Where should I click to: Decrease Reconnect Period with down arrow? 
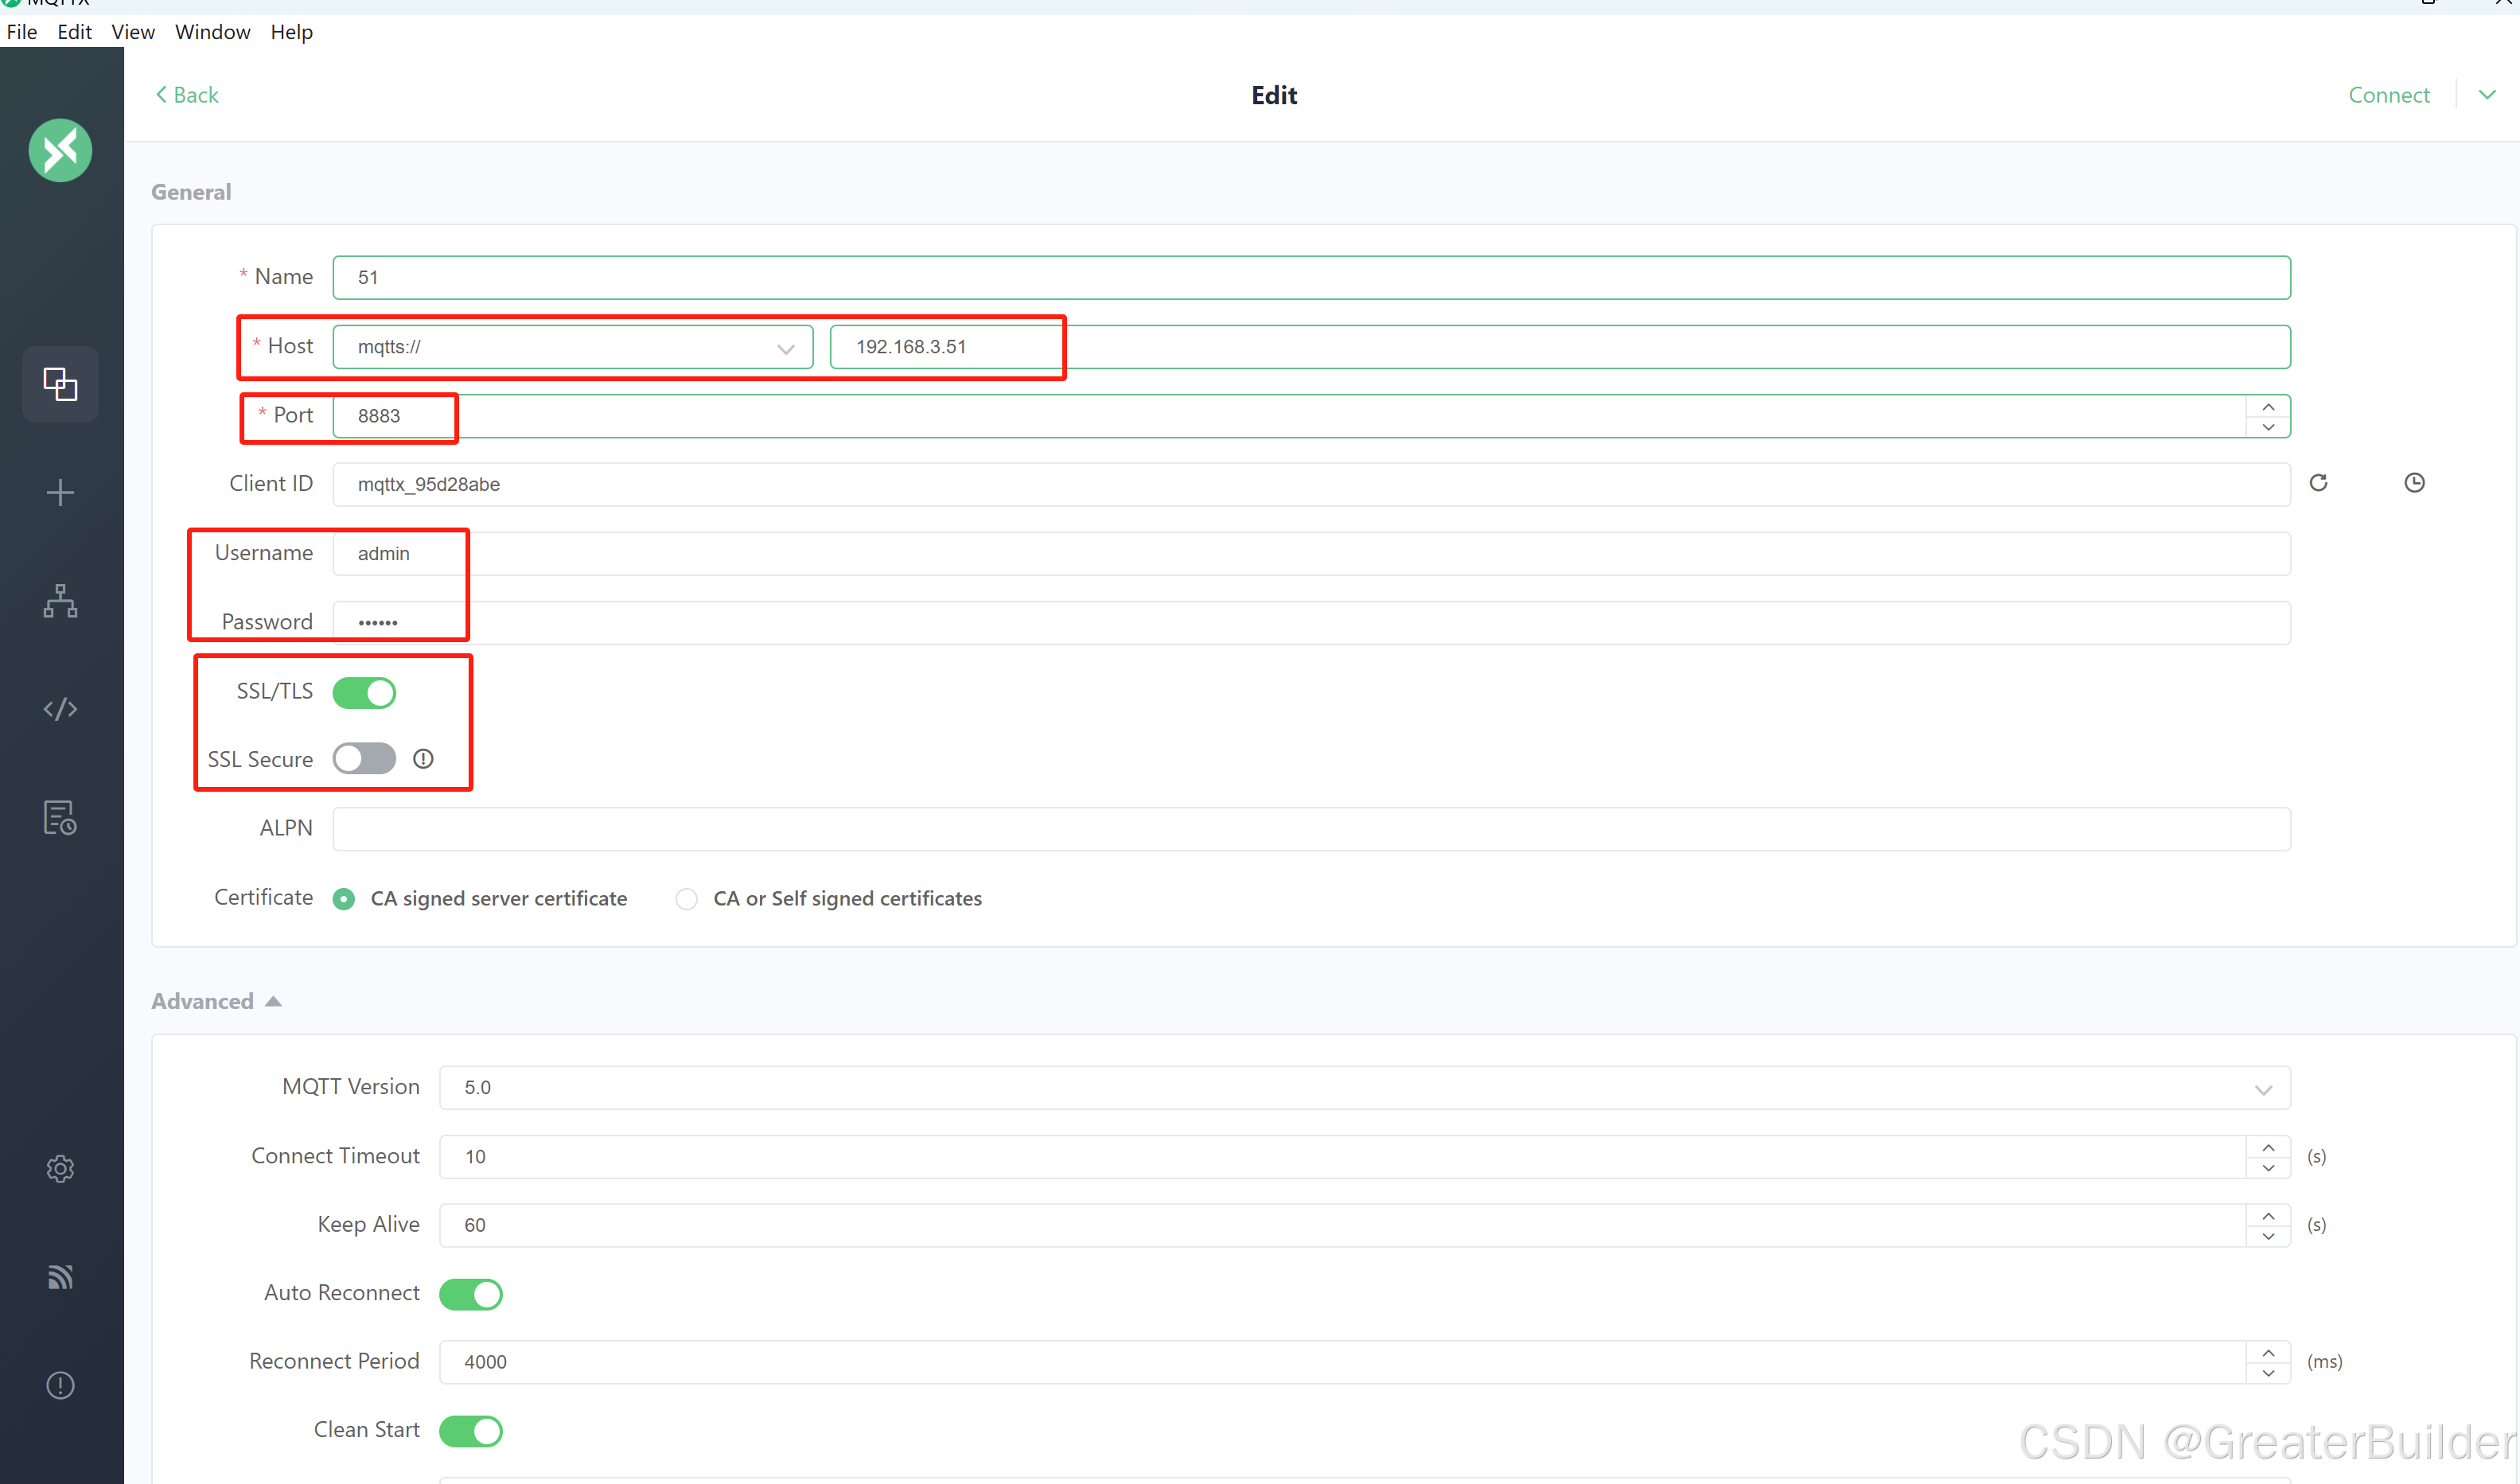click(2268, 1373)
